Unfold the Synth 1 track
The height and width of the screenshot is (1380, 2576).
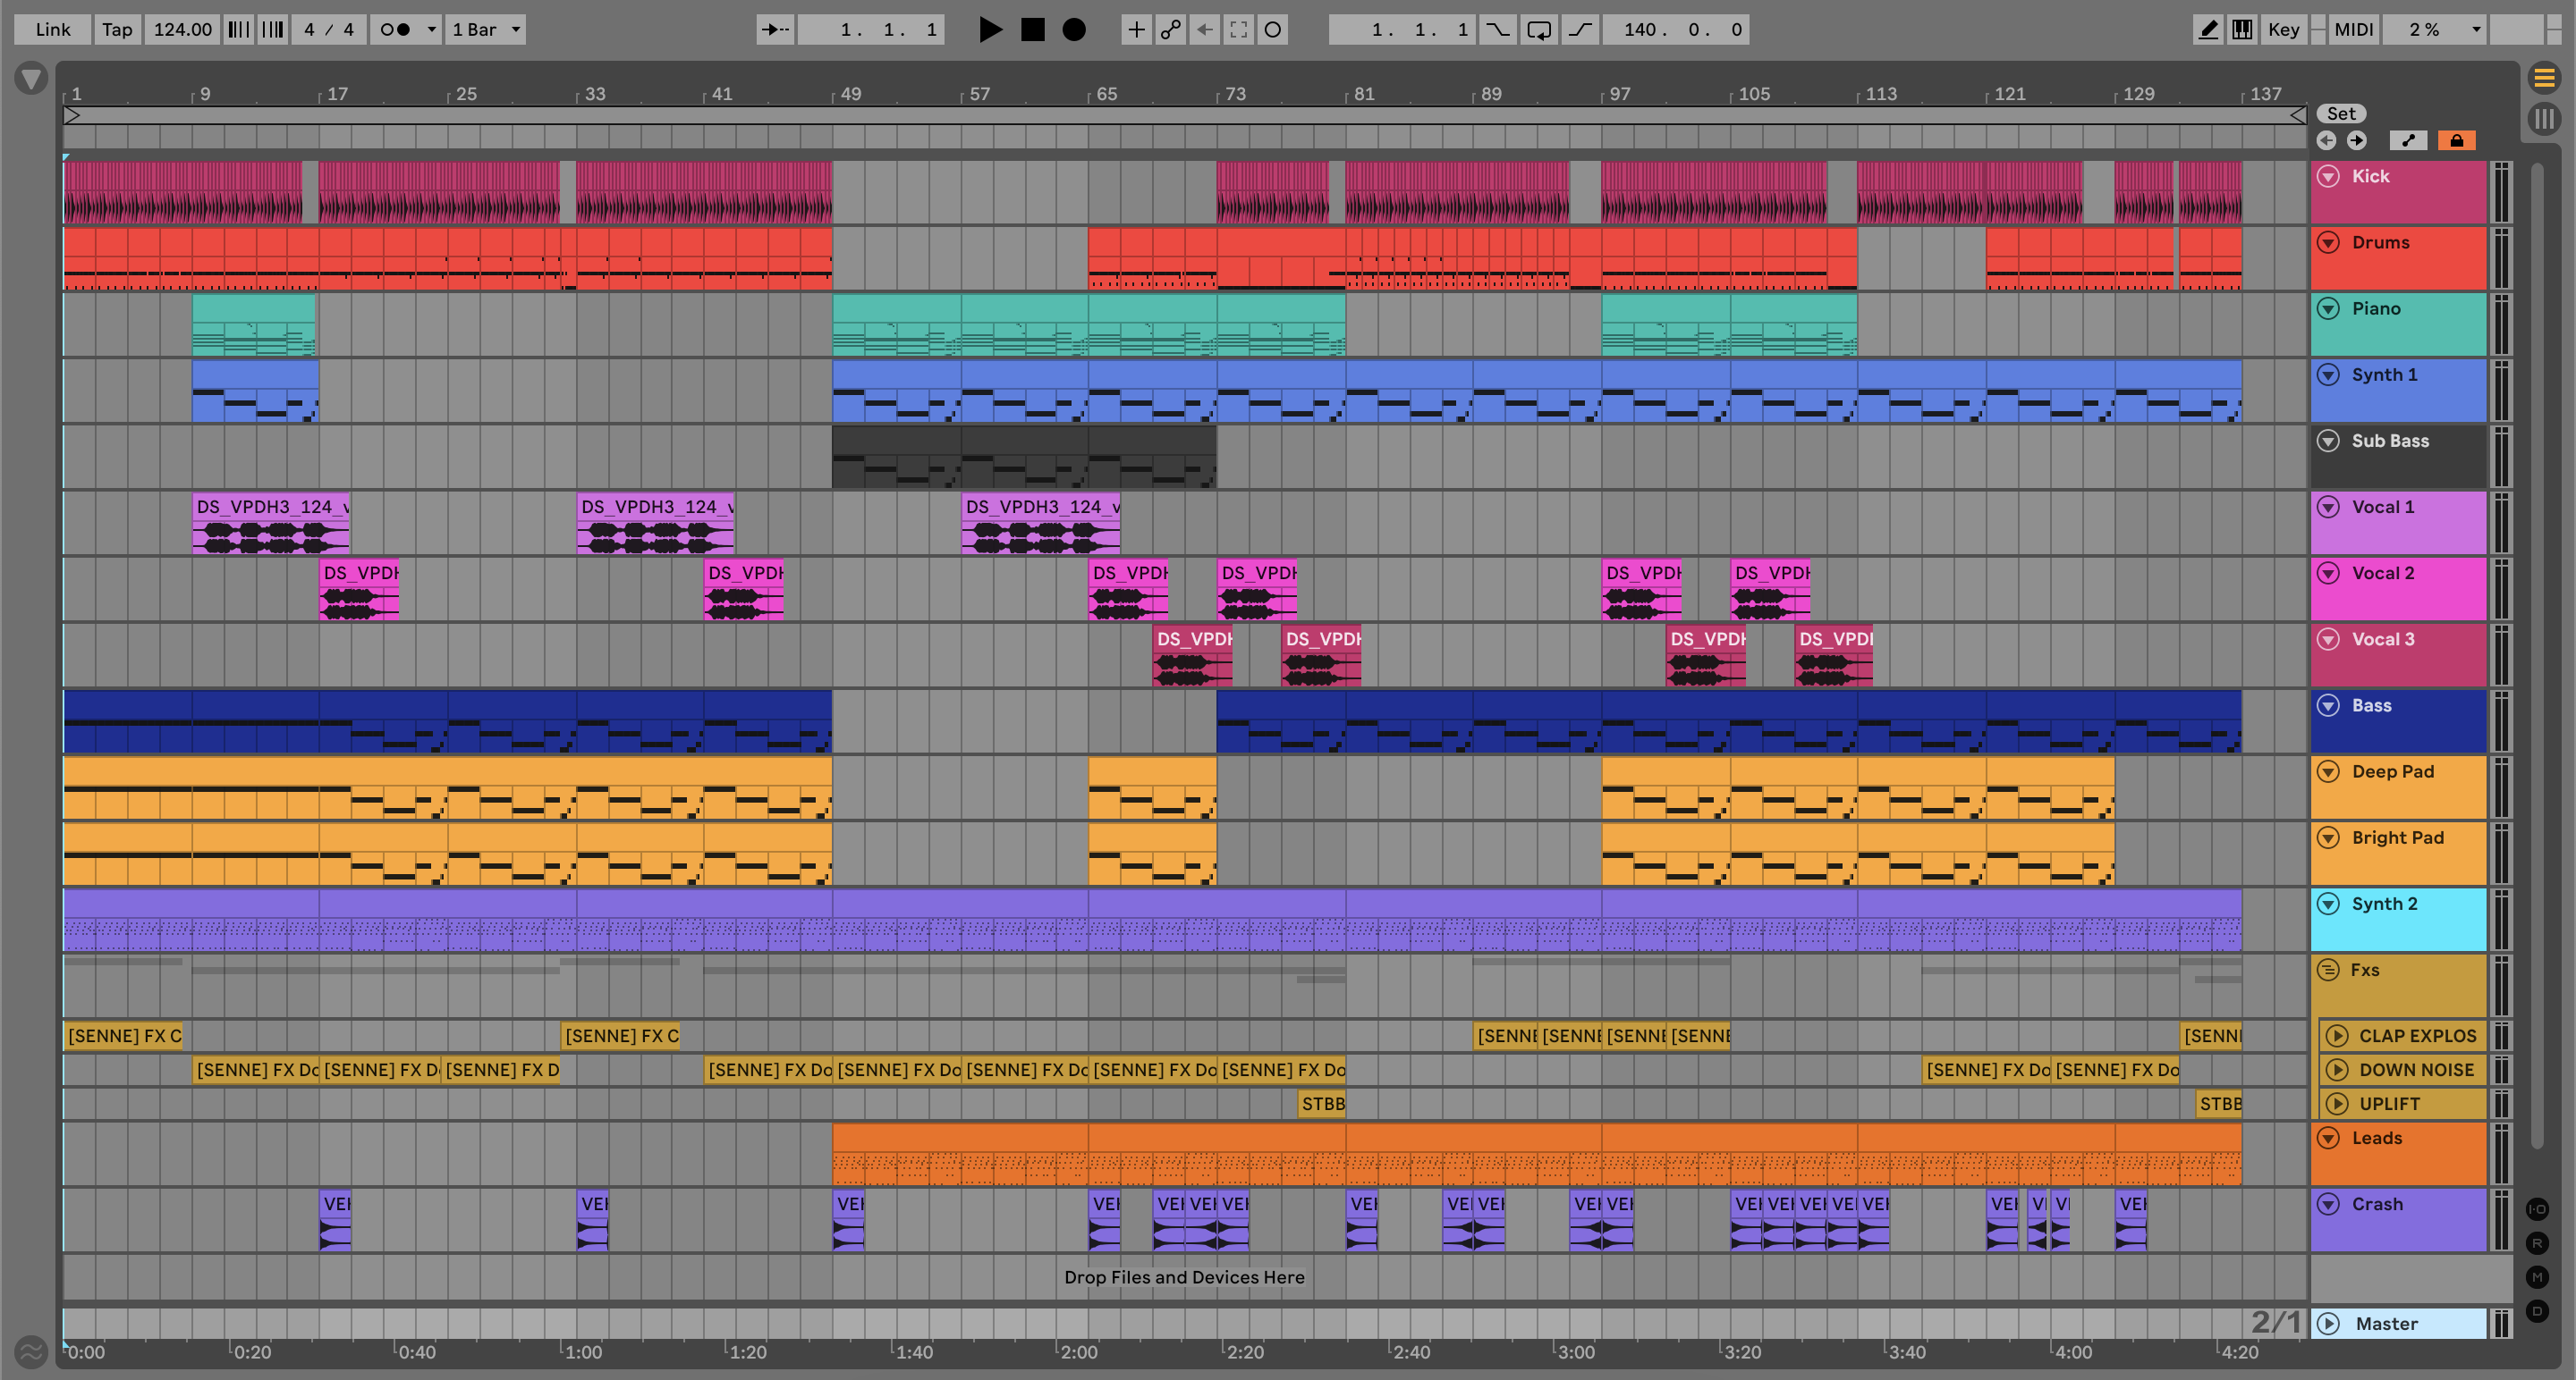(2328, 374)
